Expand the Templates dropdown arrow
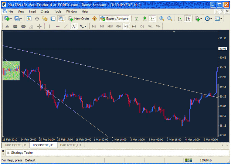Screen dimensions: 231x164 click(x=221, y=19)
